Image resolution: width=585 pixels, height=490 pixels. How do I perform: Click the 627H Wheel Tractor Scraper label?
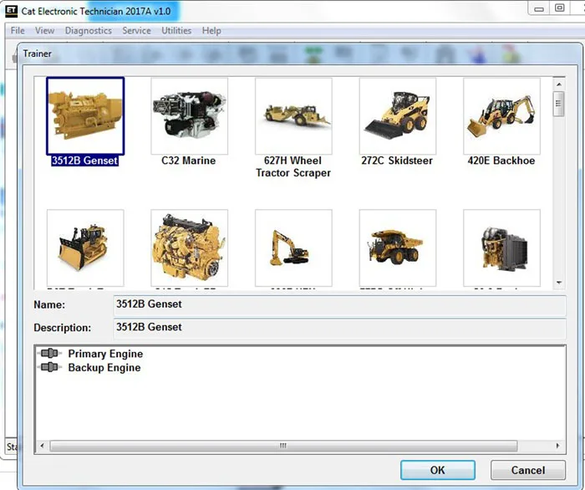293,166
